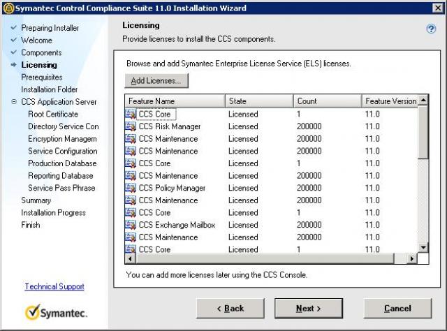
Task: Click the horizontal scroll right arrow
Action: tap(412, 258)
